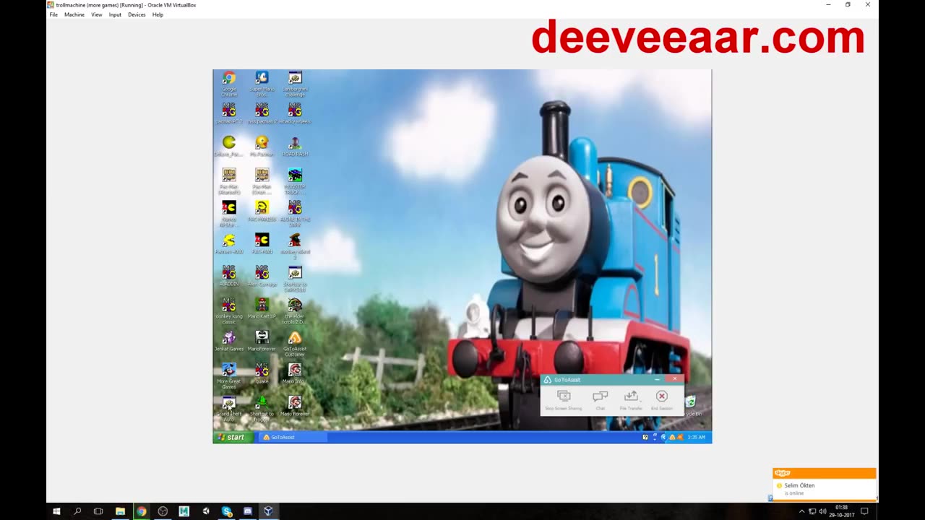Select the monkey island desktop icon

[x=295, y=246]
